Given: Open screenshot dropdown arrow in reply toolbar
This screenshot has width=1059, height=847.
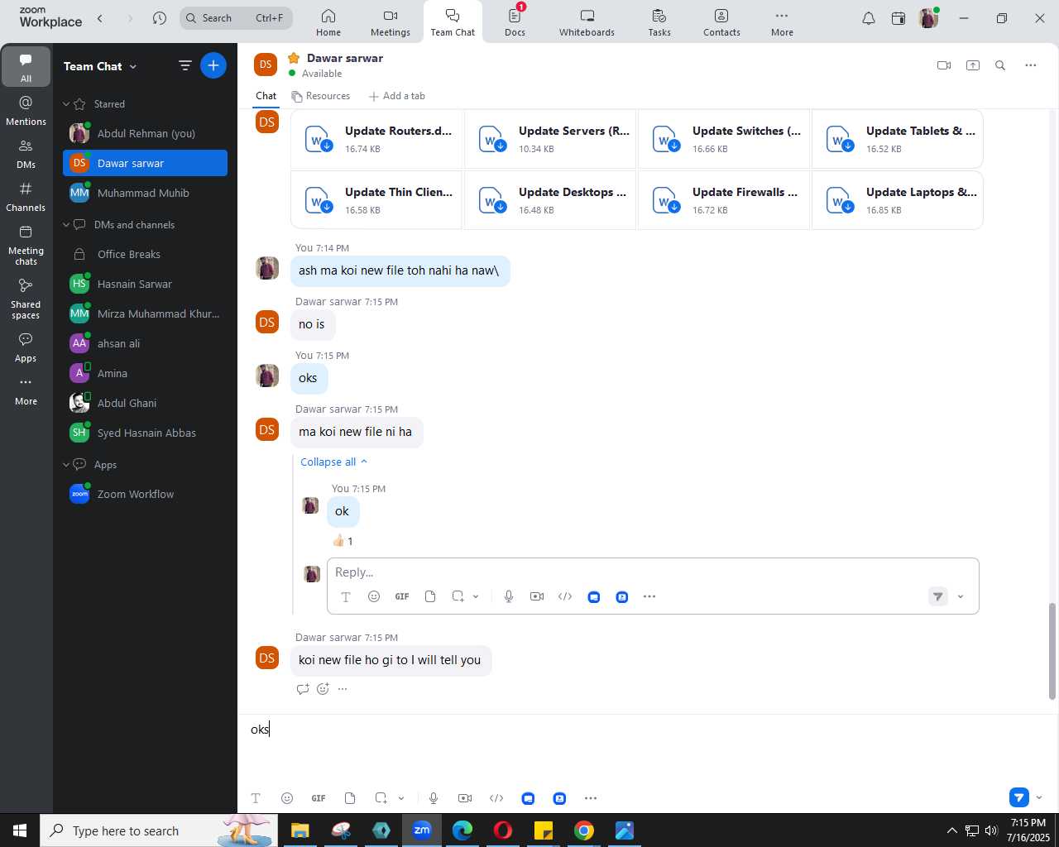Looking at the screenshot, I should coord(476,596).
